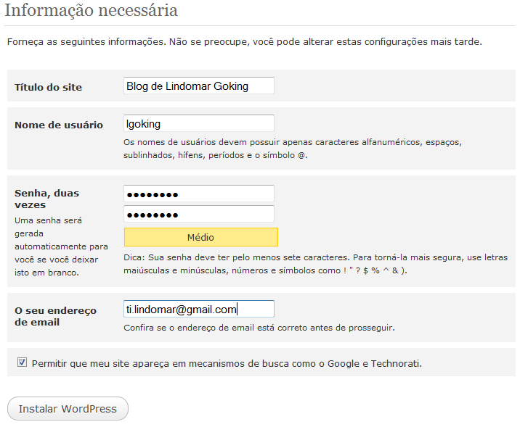Click the 'Nome de usuário' label
Viewport: 520px width, 427px height.
pyautogui.click(x=59, y=125)
